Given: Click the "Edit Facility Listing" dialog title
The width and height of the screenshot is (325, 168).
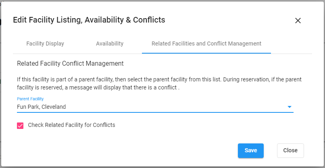Looking at the screenshot, I should (89, 20).
